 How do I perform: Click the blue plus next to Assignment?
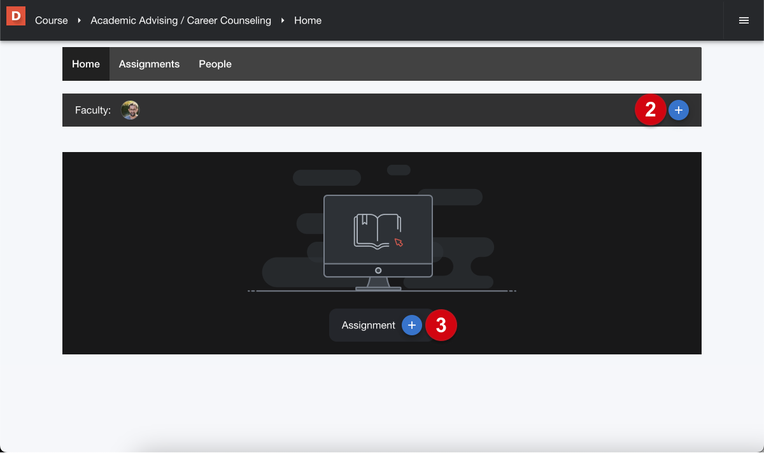click(412, 325)
